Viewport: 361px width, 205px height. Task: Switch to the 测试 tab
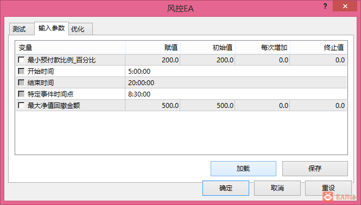pyautogui.click(x=22, y=29)
